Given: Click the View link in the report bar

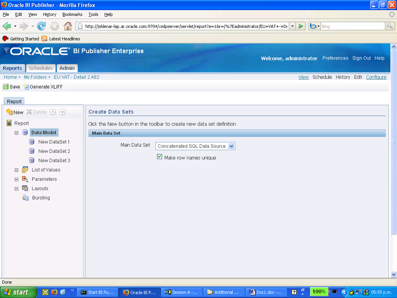Looking at the screenshot, I should tap(303, 77).
